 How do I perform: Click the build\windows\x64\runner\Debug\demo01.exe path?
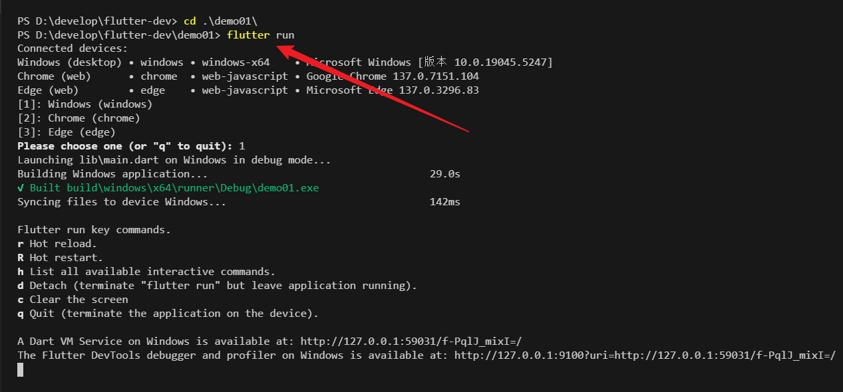click(x=192, y=188)
